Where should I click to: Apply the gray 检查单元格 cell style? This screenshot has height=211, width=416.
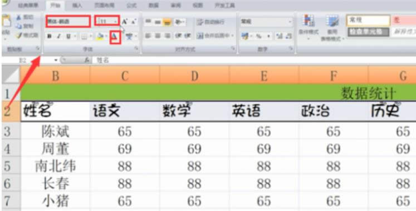pos(368,32)
